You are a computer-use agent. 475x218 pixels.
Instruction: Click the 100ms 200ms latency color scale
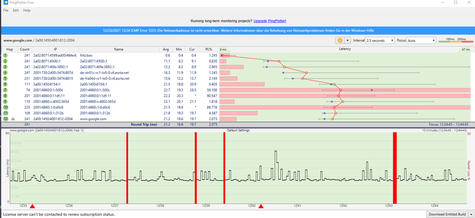pos(456,40)
